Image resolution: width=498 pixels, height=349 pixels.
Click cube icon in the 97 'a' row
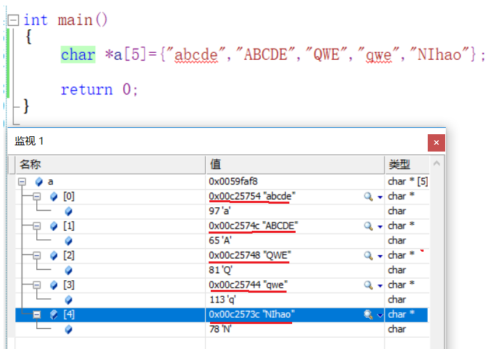point(69,211)
